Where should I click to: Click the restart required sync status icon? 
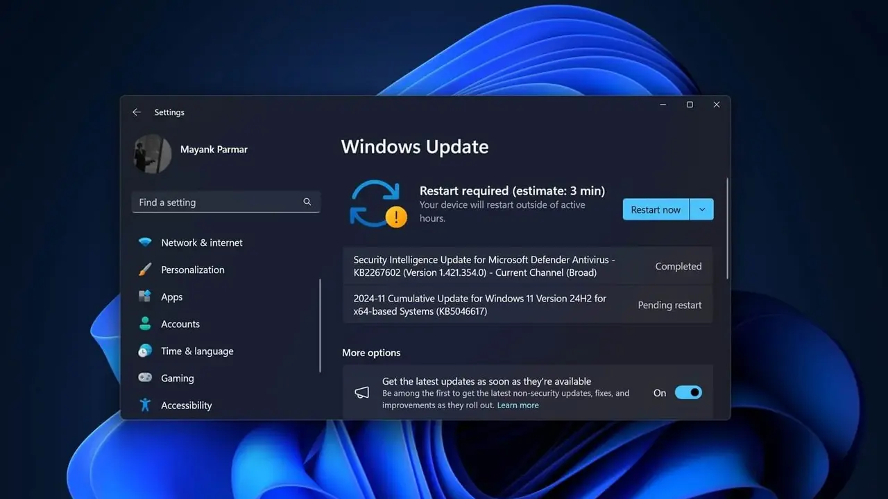point(377,203)
